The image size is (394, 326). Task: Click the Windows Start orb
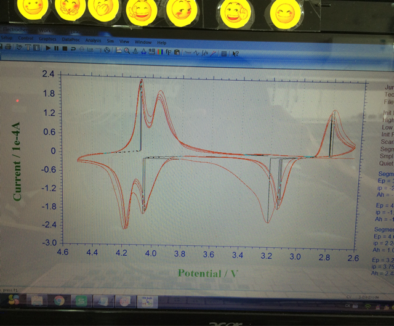(x=14, y=300)
